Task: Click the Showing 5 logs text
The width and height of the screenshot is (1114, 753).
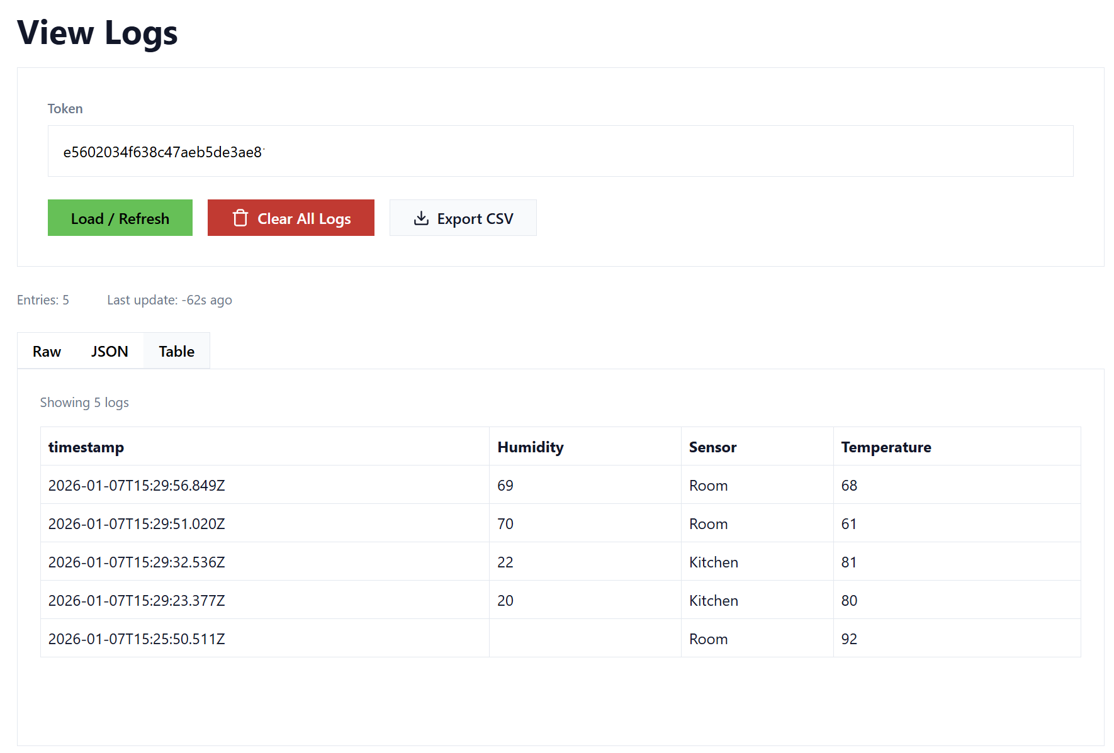Action: coord(84,402)
